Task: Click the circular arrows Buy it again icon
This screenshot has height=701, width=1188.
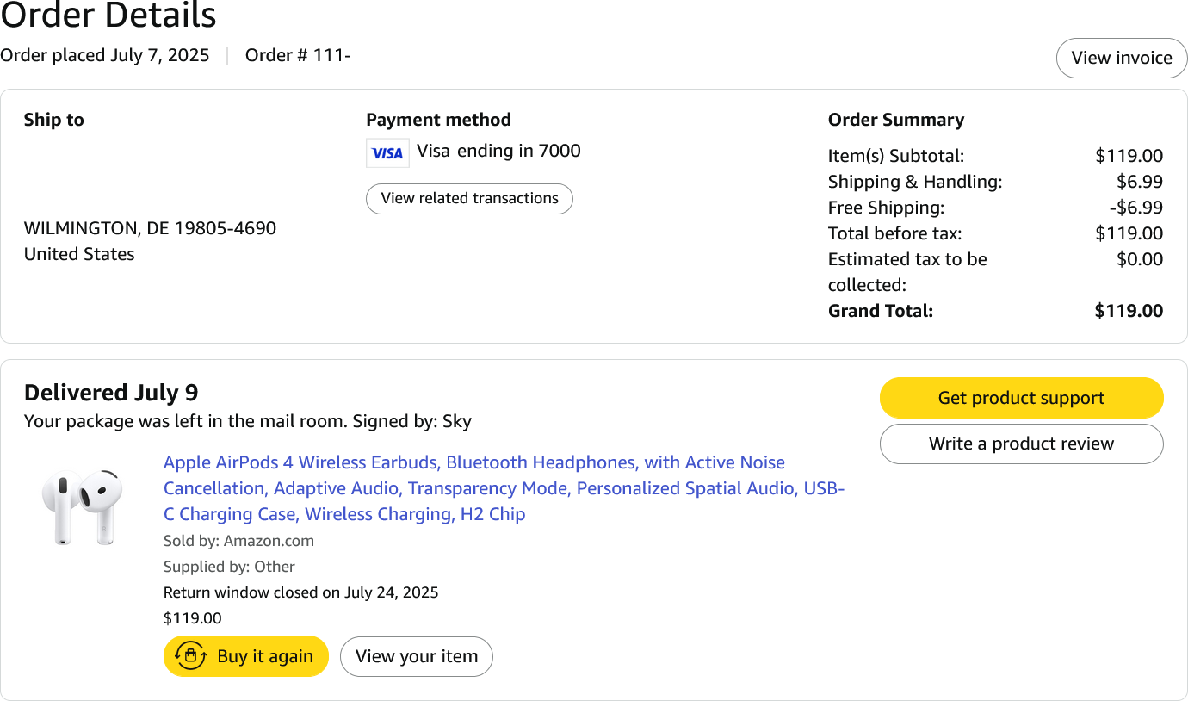Action: coord(190,656)
